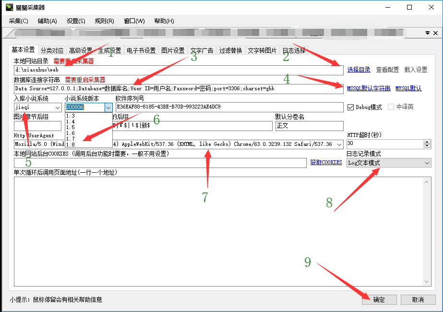Close the document tab with X icon
Viewport: 443px width, 312px height.
click(x=435, y=33)
